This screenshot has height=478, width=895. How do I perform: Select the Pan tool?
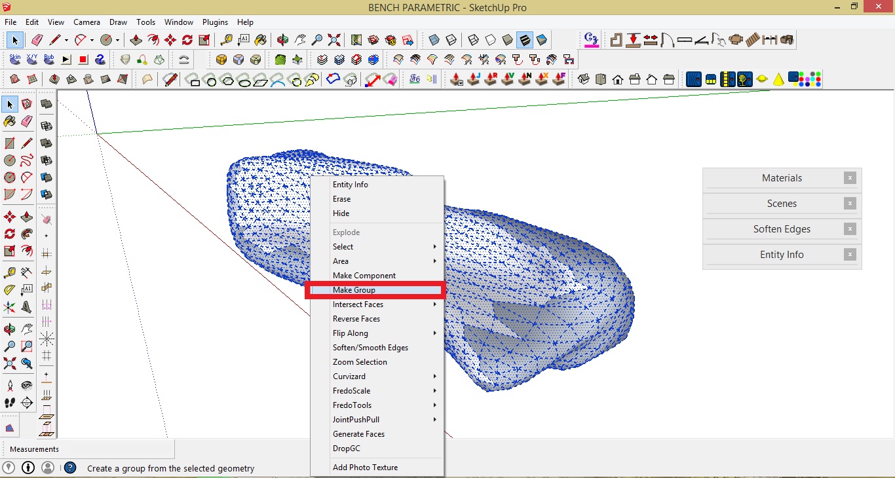[299, 39]
